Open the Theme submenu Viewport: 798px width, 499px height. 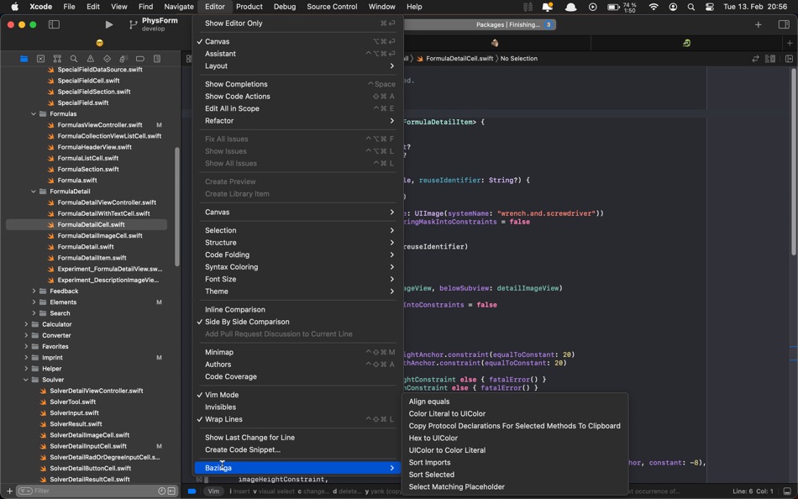(x=297, y=292)
